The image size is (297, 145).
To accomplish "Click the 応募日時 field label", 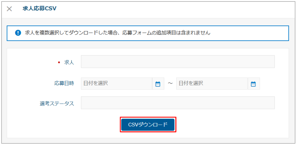I will tap(64, 83).
